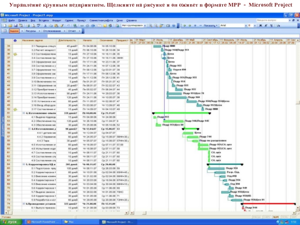Insert hyperlink with the globe icon
Screen dimensions: 300x225
[75, 25]
